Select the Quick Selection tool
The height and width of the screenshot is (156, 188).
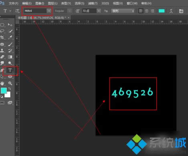(10, 31)
